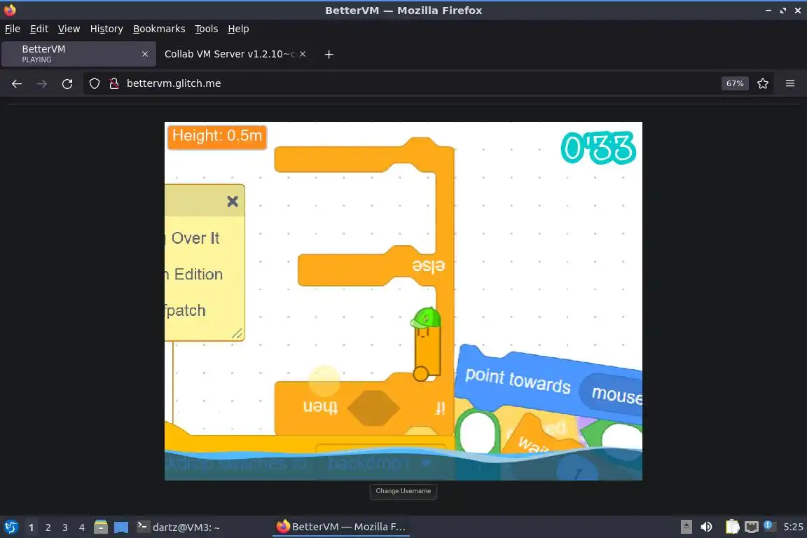Click the point towards mouse block
Viewport: 807px width, 538px height.
pos(549,382)
